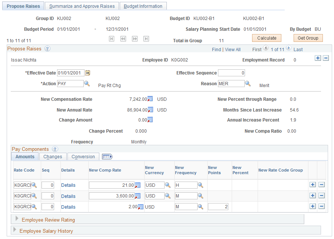Show all columns grid icon in Pay Components
334x239 pixels.
tap(107, 157)
